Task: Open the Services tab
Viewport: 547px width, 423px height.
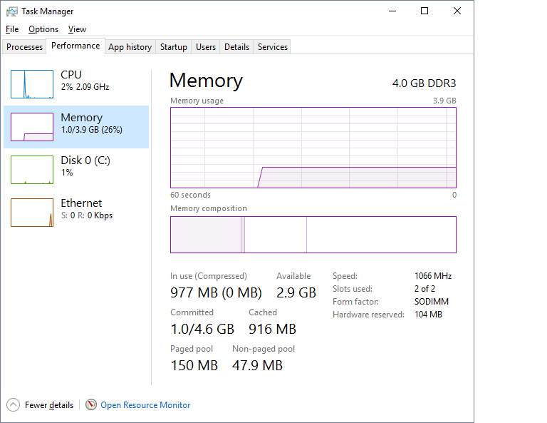Action: (x=273, y=47)
